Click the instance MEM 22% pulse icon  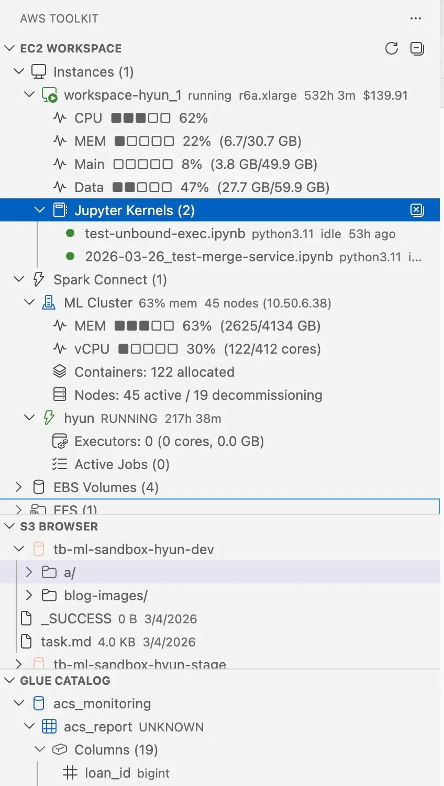coord(60,141)
